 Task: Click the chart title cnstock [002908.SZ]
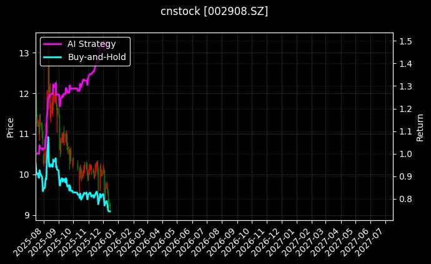click(x=215, y=11)
